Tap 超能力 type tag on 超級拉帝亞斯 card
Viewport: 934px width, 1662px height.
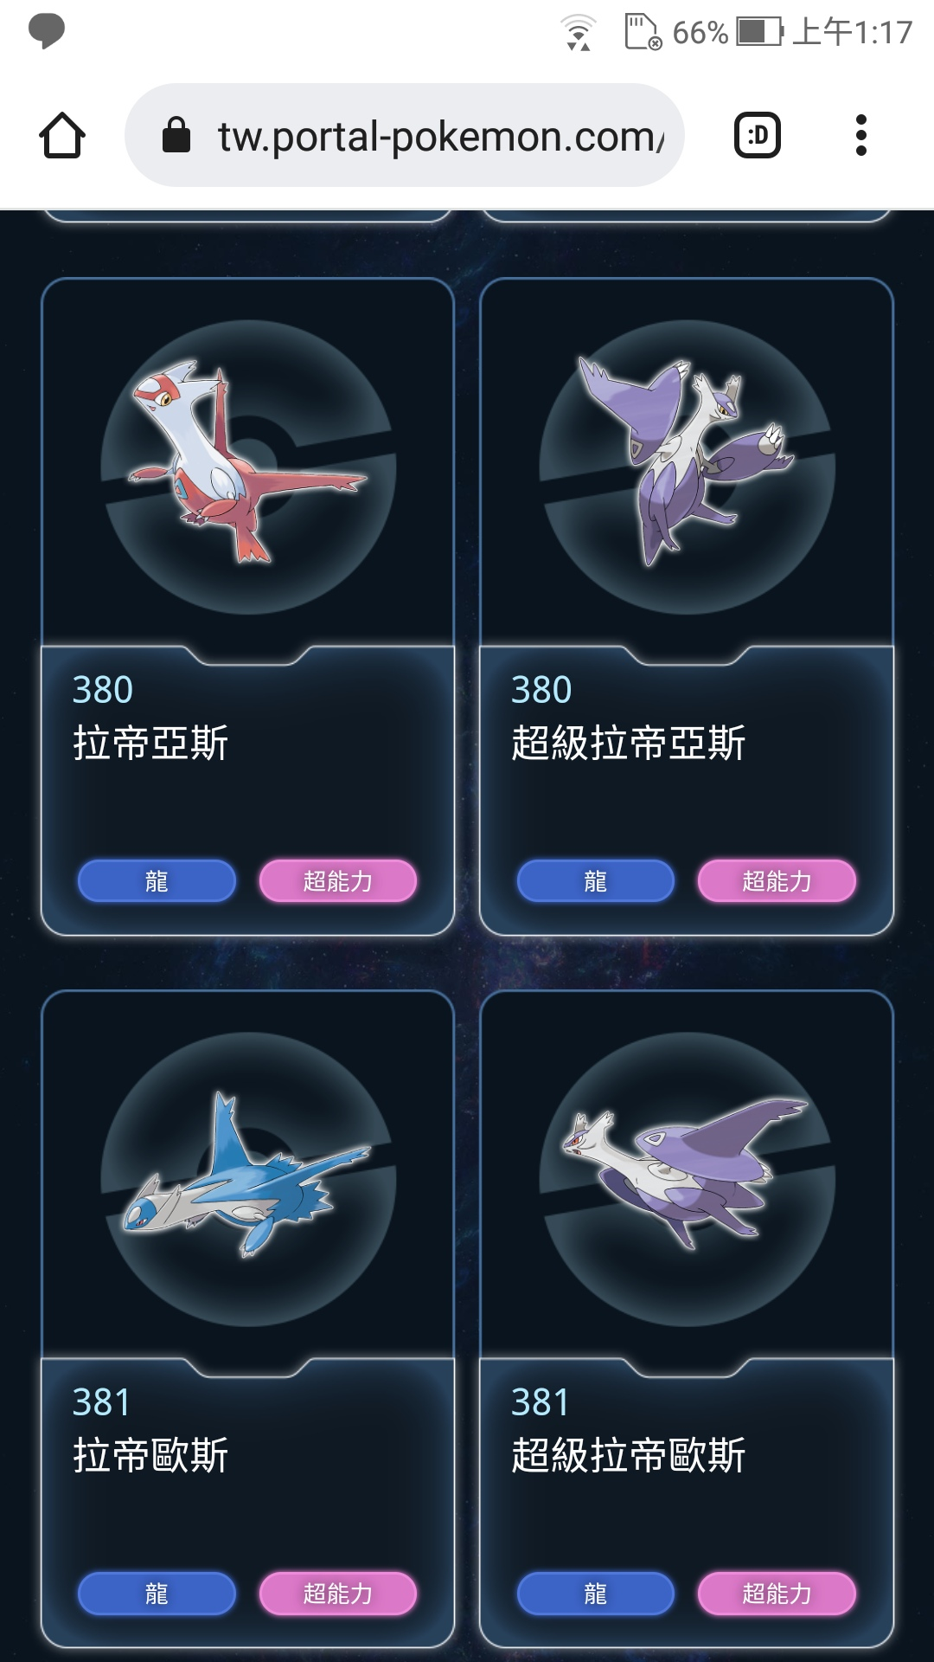(x=777, y=881)
